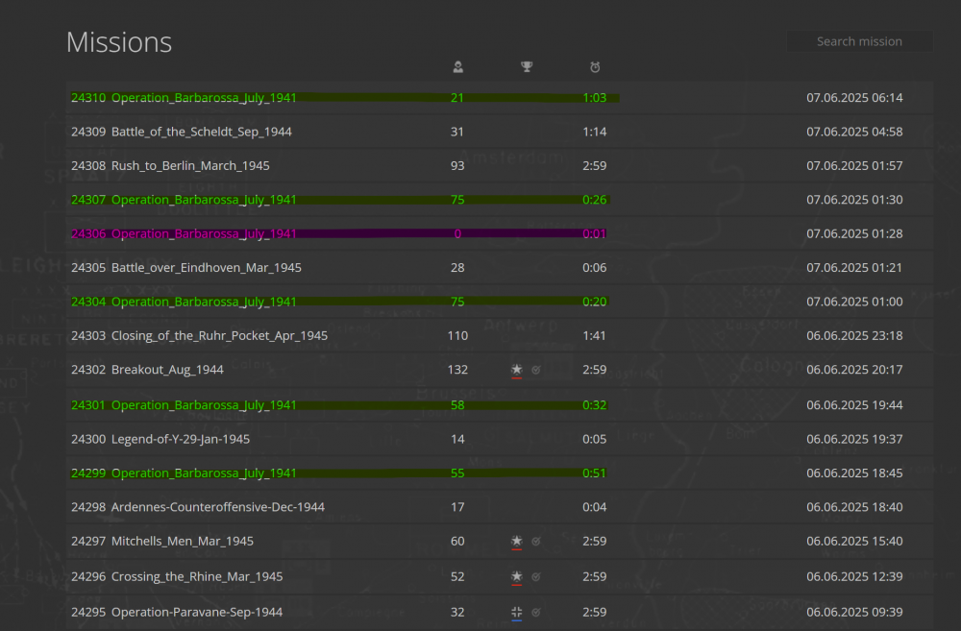Open Ardennes-Counteroffensive-Dec-1944 mission
961x631 pixels.
[x=217, y=507]
